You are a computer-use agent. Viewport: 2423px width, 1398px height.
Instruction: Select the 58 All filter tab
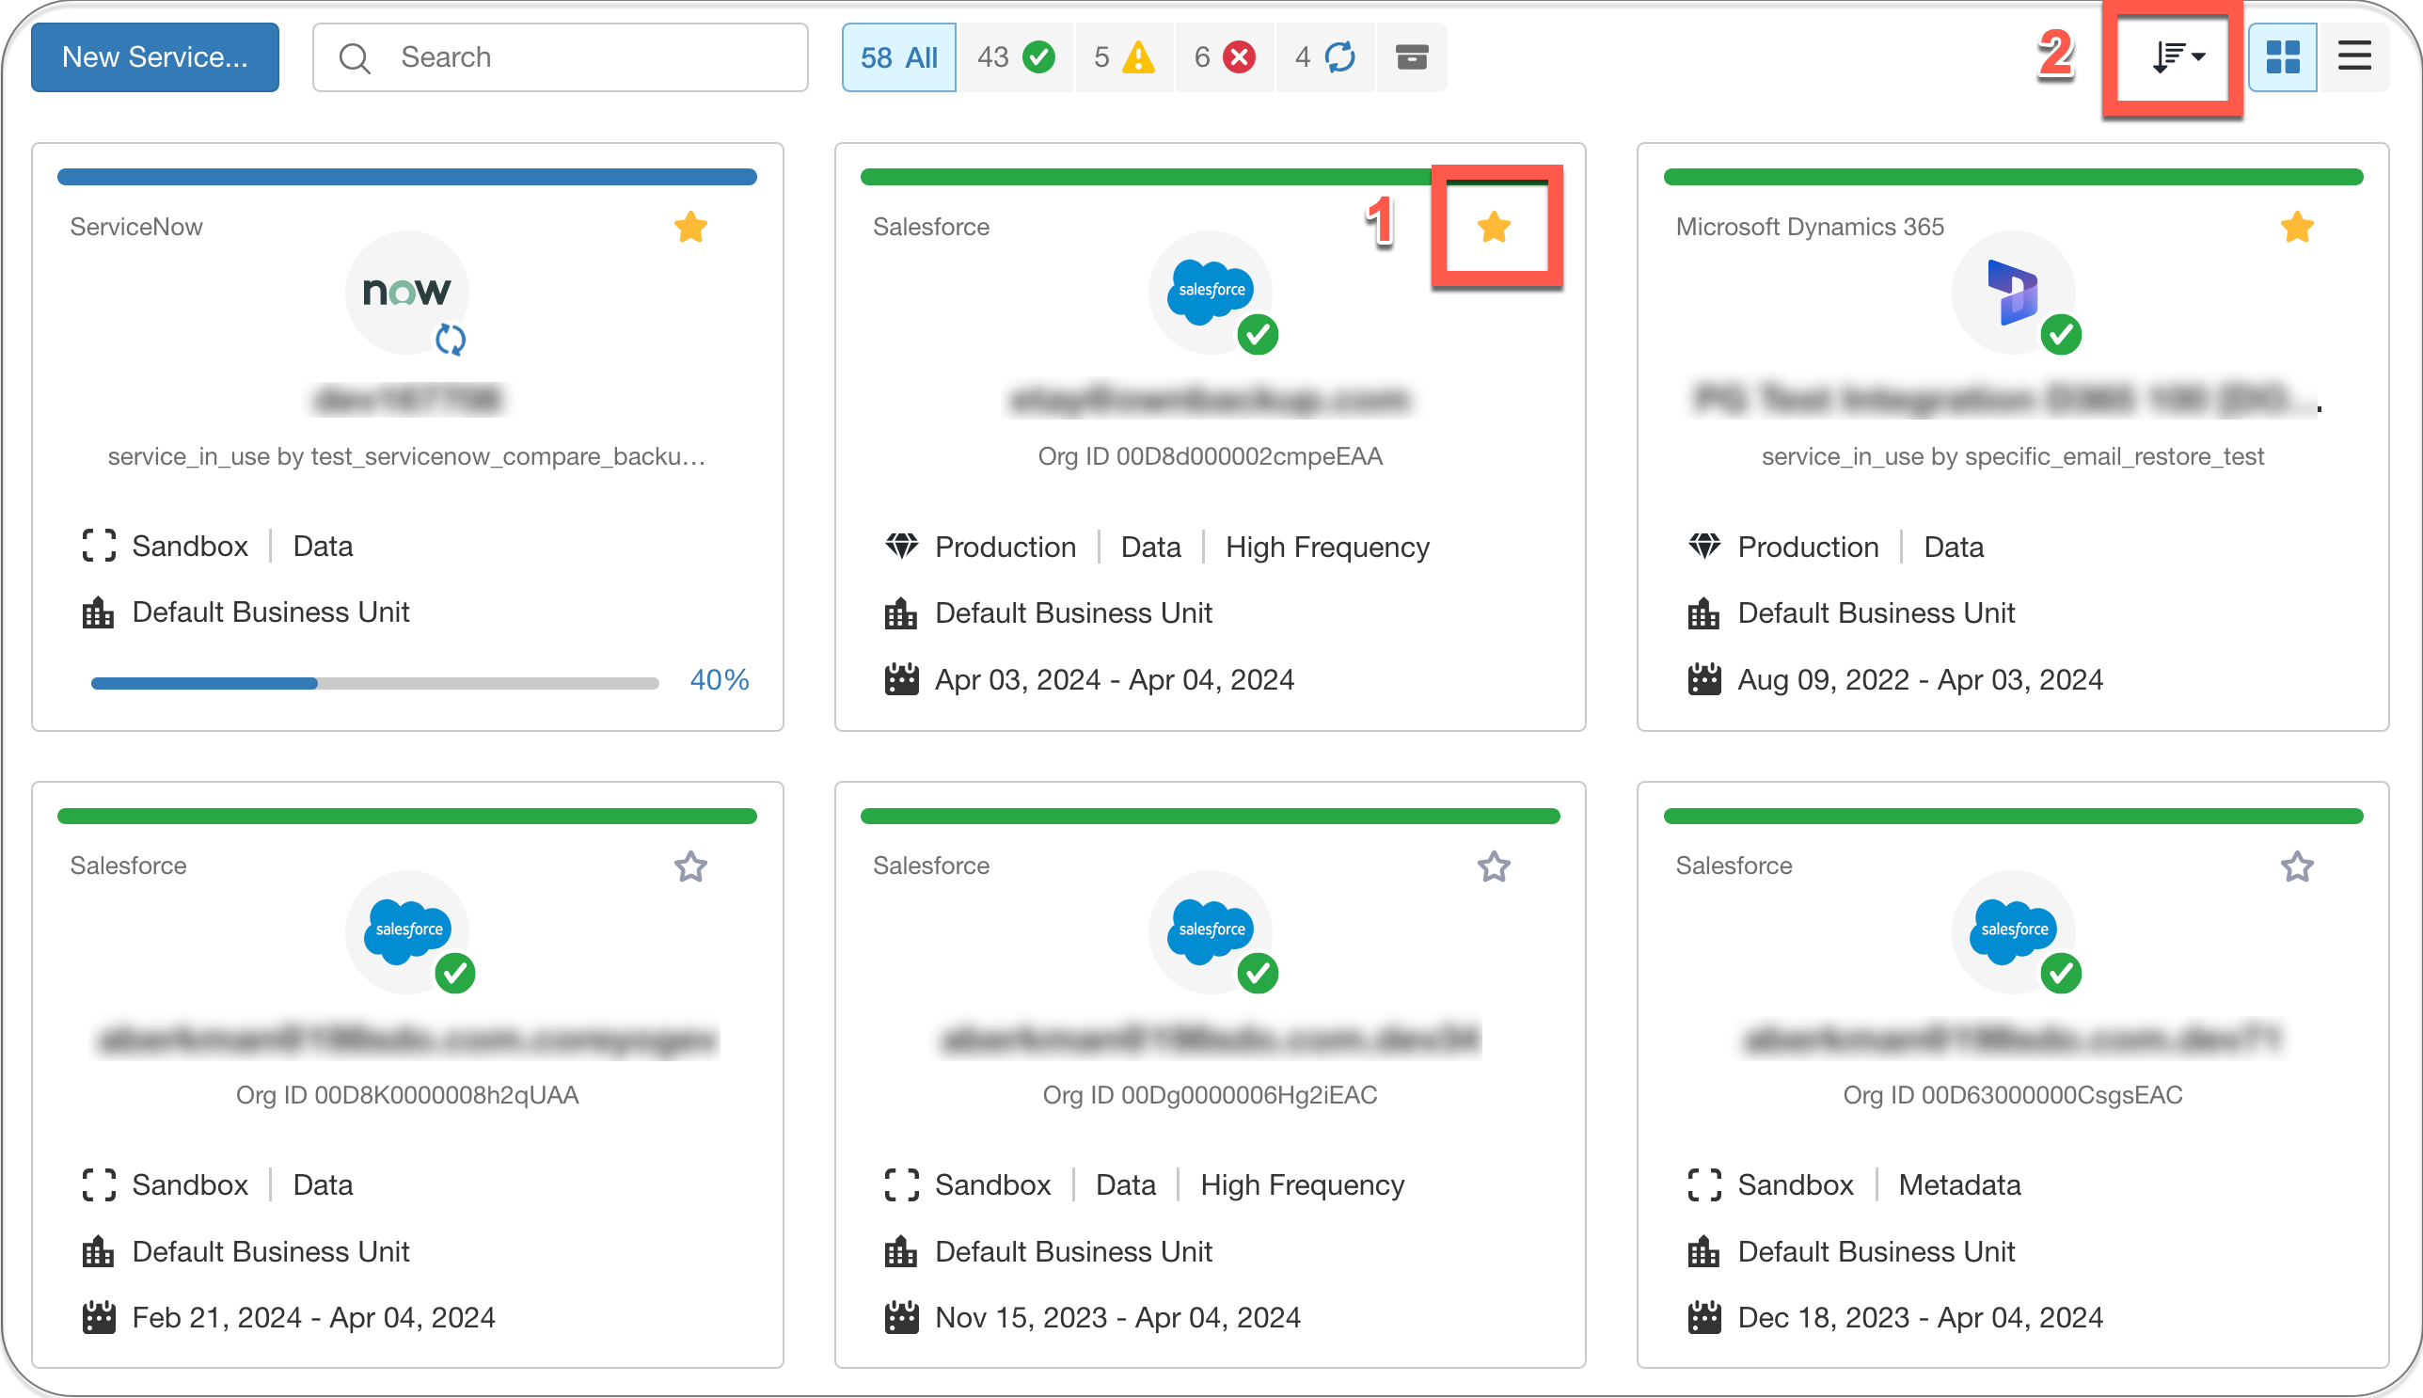[898, 57]
